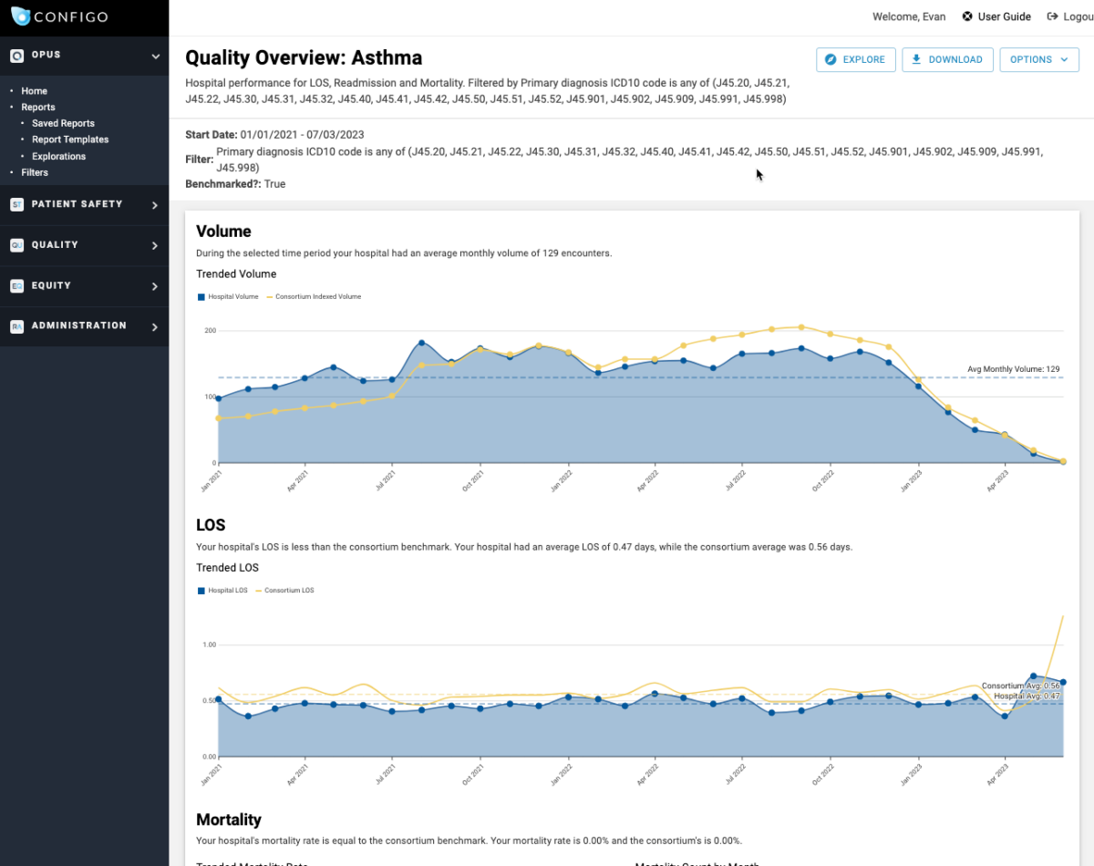Click the download arrow icon
The width and height of the screenshot is (1094, 866).
tap(916, 59)
